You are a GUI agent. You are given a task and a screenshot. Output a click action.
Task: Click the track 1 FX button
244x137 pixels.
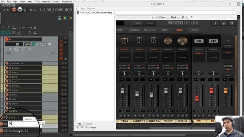tap(34, 44)
